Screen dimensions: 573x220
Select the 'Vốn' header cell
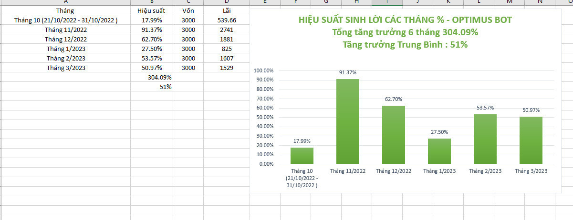click(x=188, y=10)
